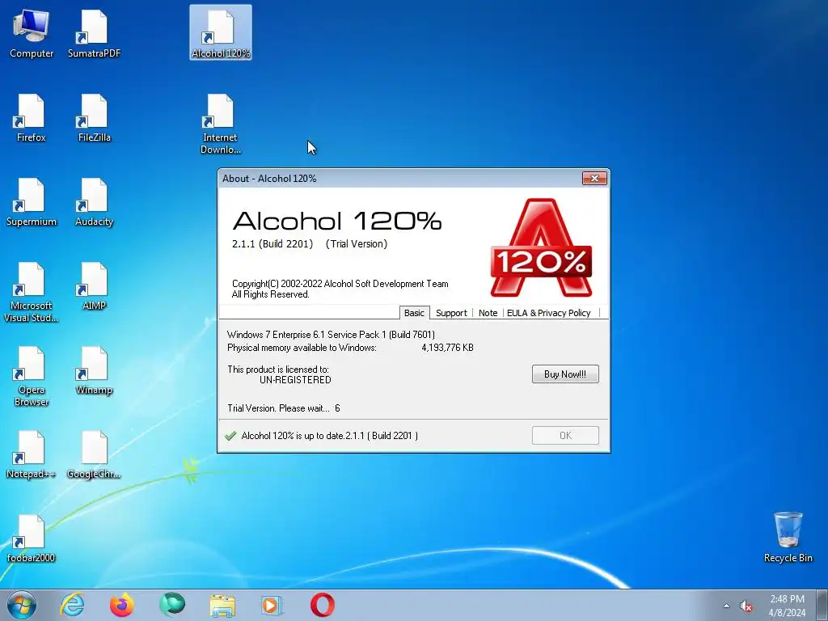Launch Supermium browser from the taskbar
This screenshot has width=828, height=621.
(172, 605)
